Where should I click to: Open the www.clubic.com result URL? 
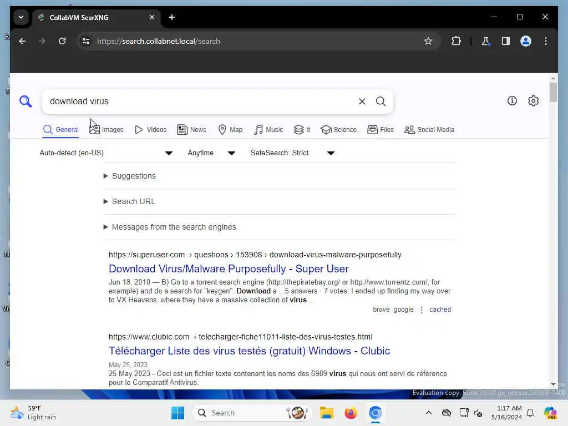click(241, 337)
